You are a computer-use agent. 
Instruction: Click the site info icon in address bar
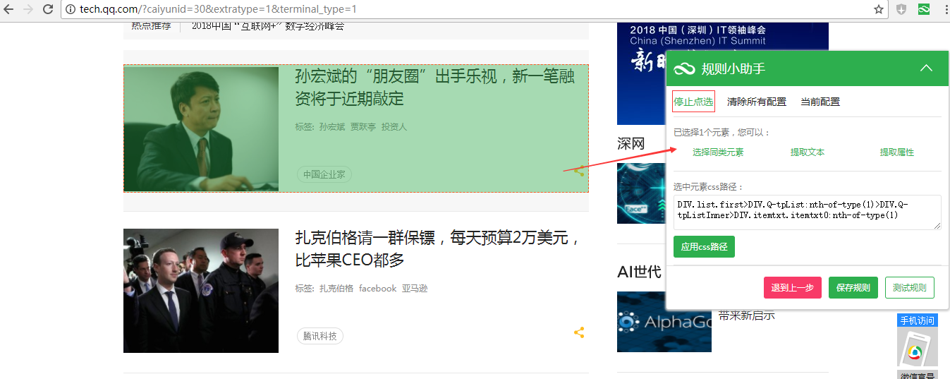69,9
